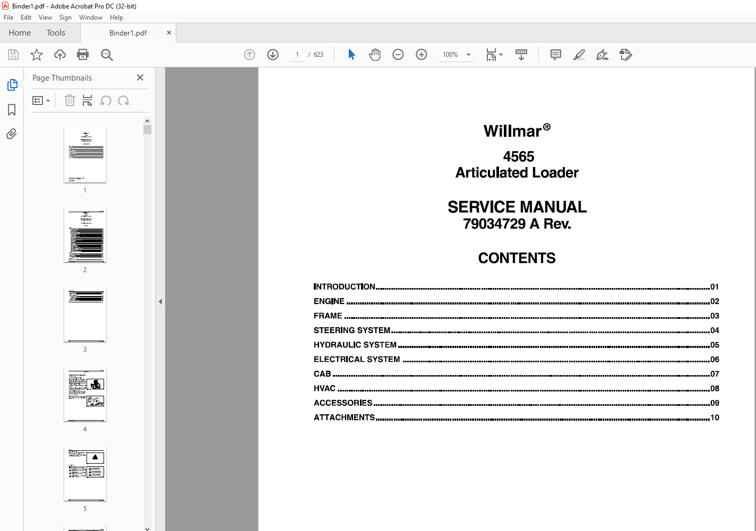Zoom in with the plus button
The height and width of the screenshot is (531, 756).
click(x=422, y=55)
